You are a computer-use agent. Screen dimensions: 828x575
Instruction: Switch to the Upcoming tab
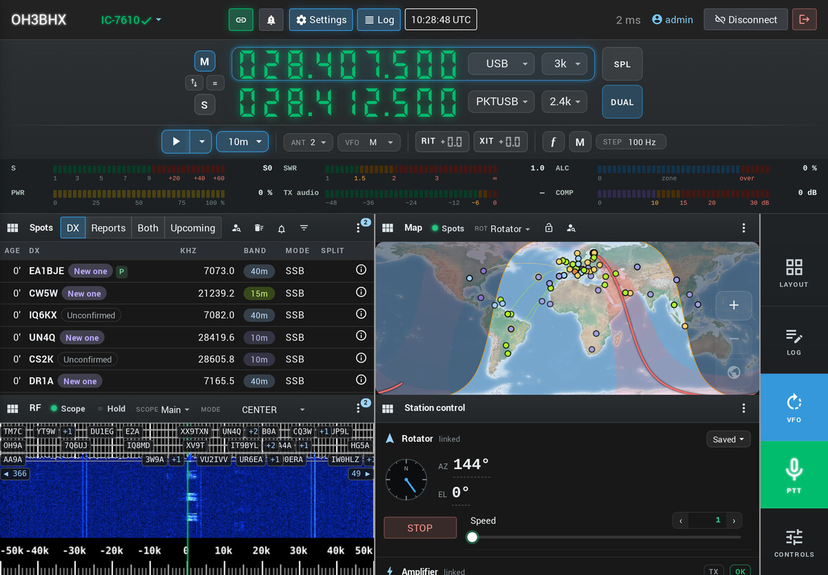193,228
